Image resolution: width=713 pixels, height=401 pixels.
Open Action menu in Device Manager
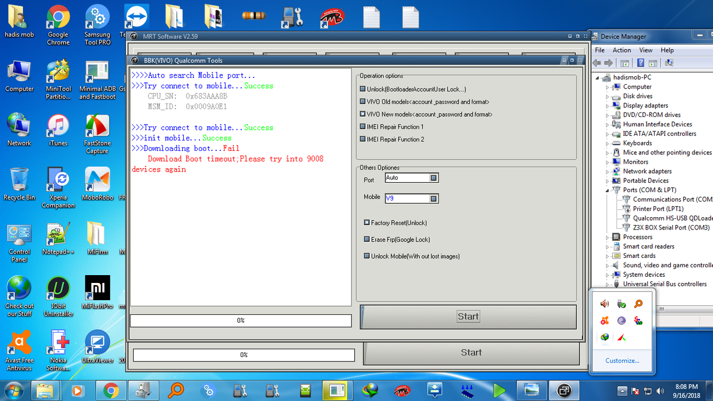coord(622,50)
